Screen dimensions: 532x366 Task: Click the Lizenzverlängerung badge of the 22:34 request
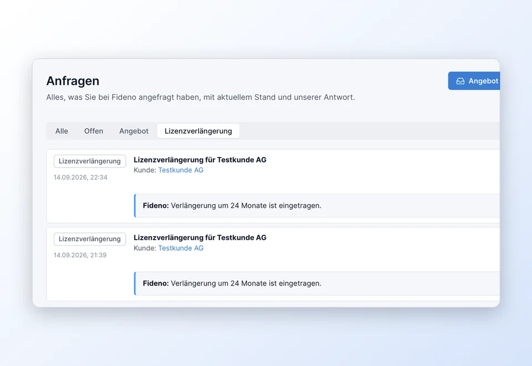point(90,161)
